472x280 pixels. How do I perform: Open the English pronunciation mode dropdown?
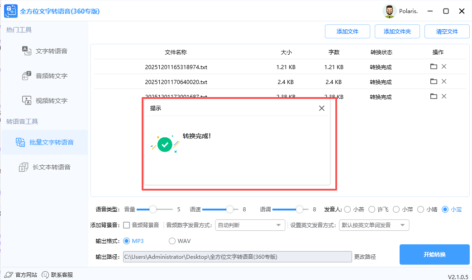[374, 225]
